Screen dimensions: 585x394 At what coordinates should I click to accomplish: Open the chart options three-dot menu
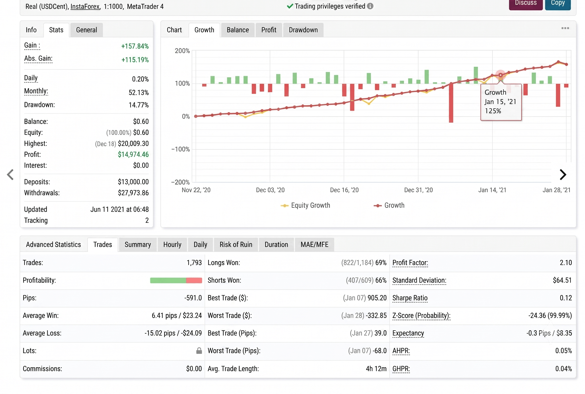pos(565,28)
